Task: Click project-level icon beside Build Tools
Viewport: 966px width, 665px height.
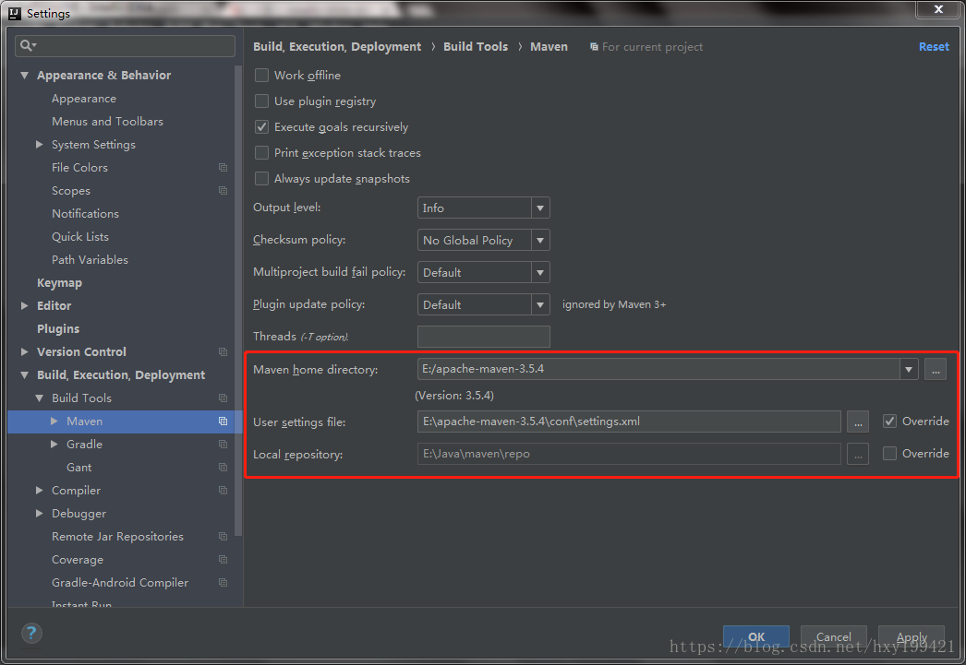Action: pyautogui.click(x=223, y=398)
